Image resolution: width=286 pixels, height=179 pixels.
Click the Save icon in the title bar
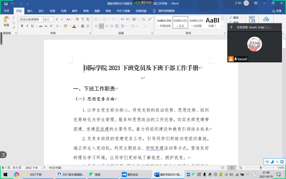pos(6,4)
